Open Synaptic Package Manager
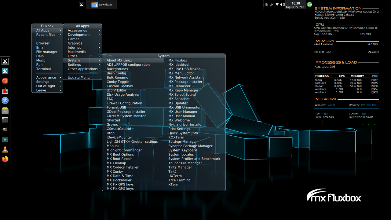Screen dimensions: 391x220 [195, 146]
